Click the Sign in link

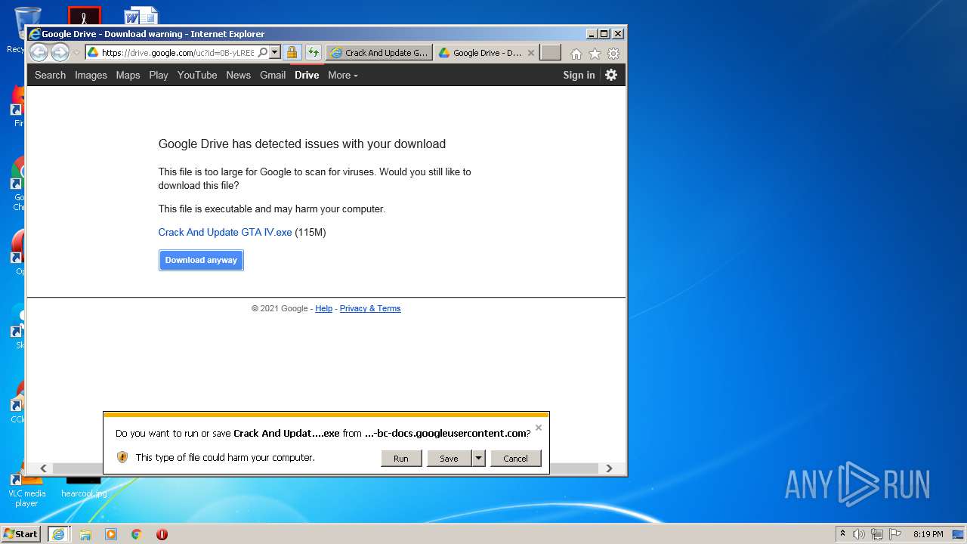(x=579, y=75)
